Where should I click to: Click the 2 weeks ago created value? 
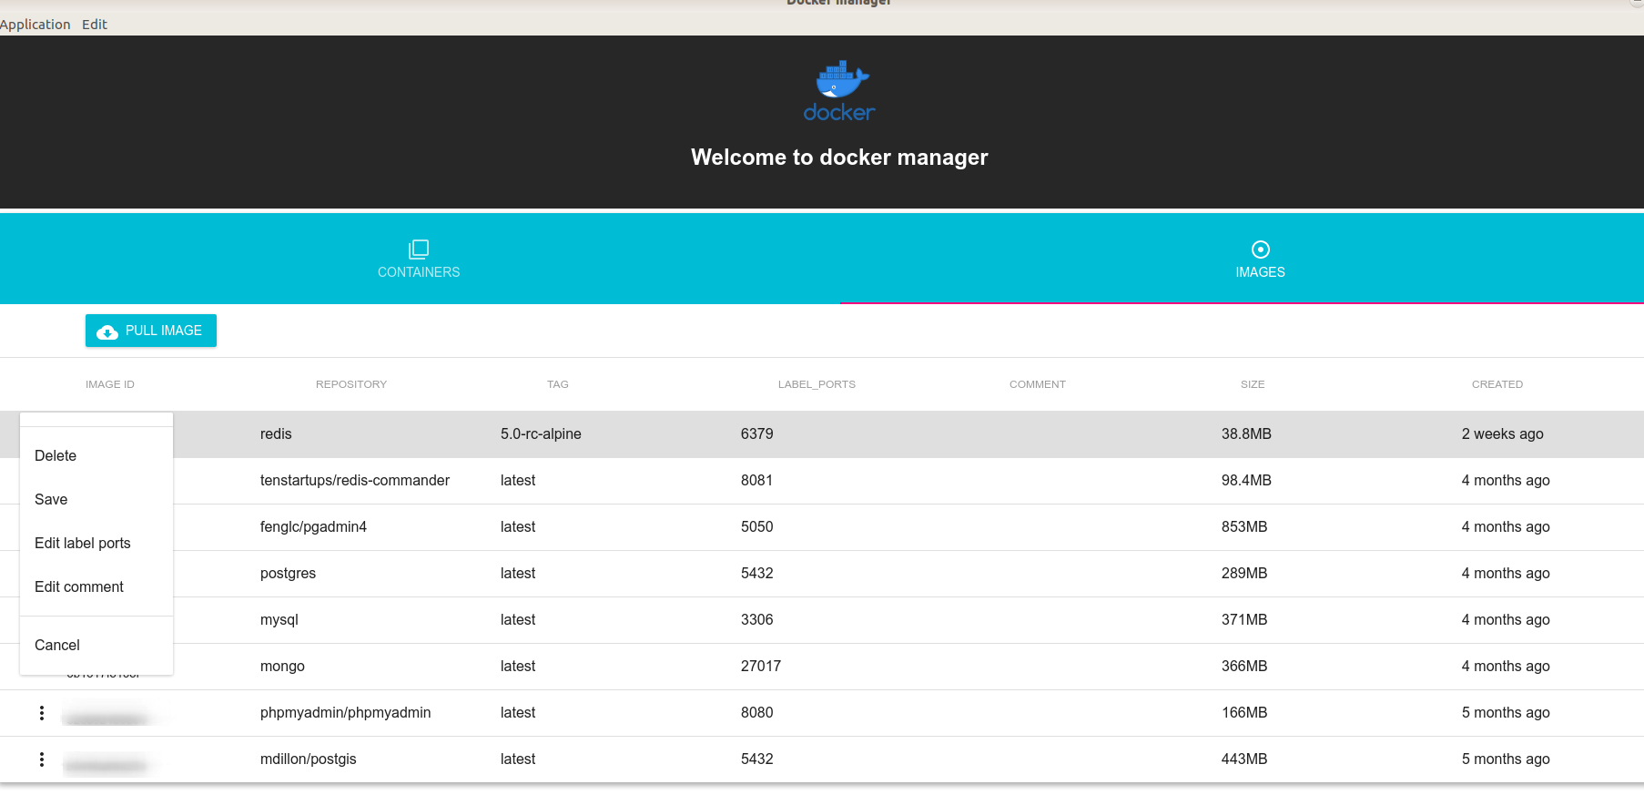tap(1503, 434)
